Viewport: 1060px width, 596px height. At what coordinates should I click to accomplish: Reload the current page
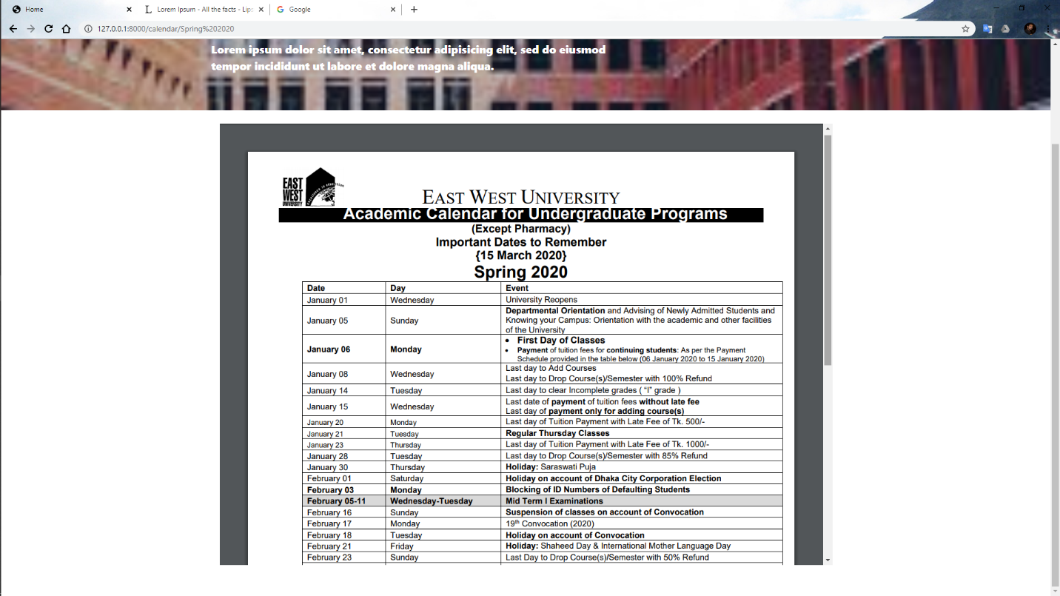[x=48, y=29]
